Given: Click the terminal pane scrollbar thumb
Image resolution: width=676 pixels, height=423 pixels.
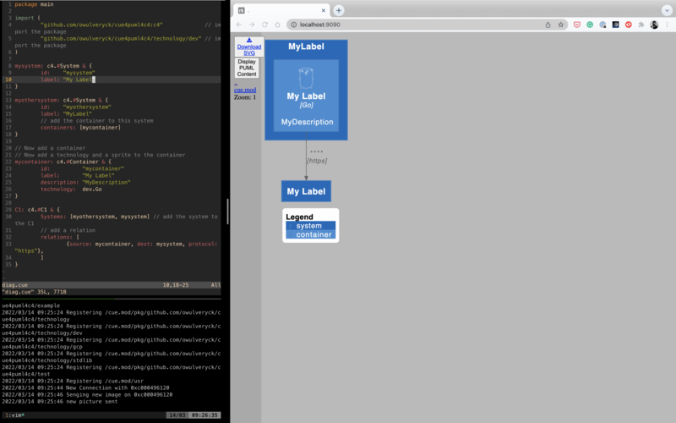Looking at the screenshot, I should click(x=227, y=211).
